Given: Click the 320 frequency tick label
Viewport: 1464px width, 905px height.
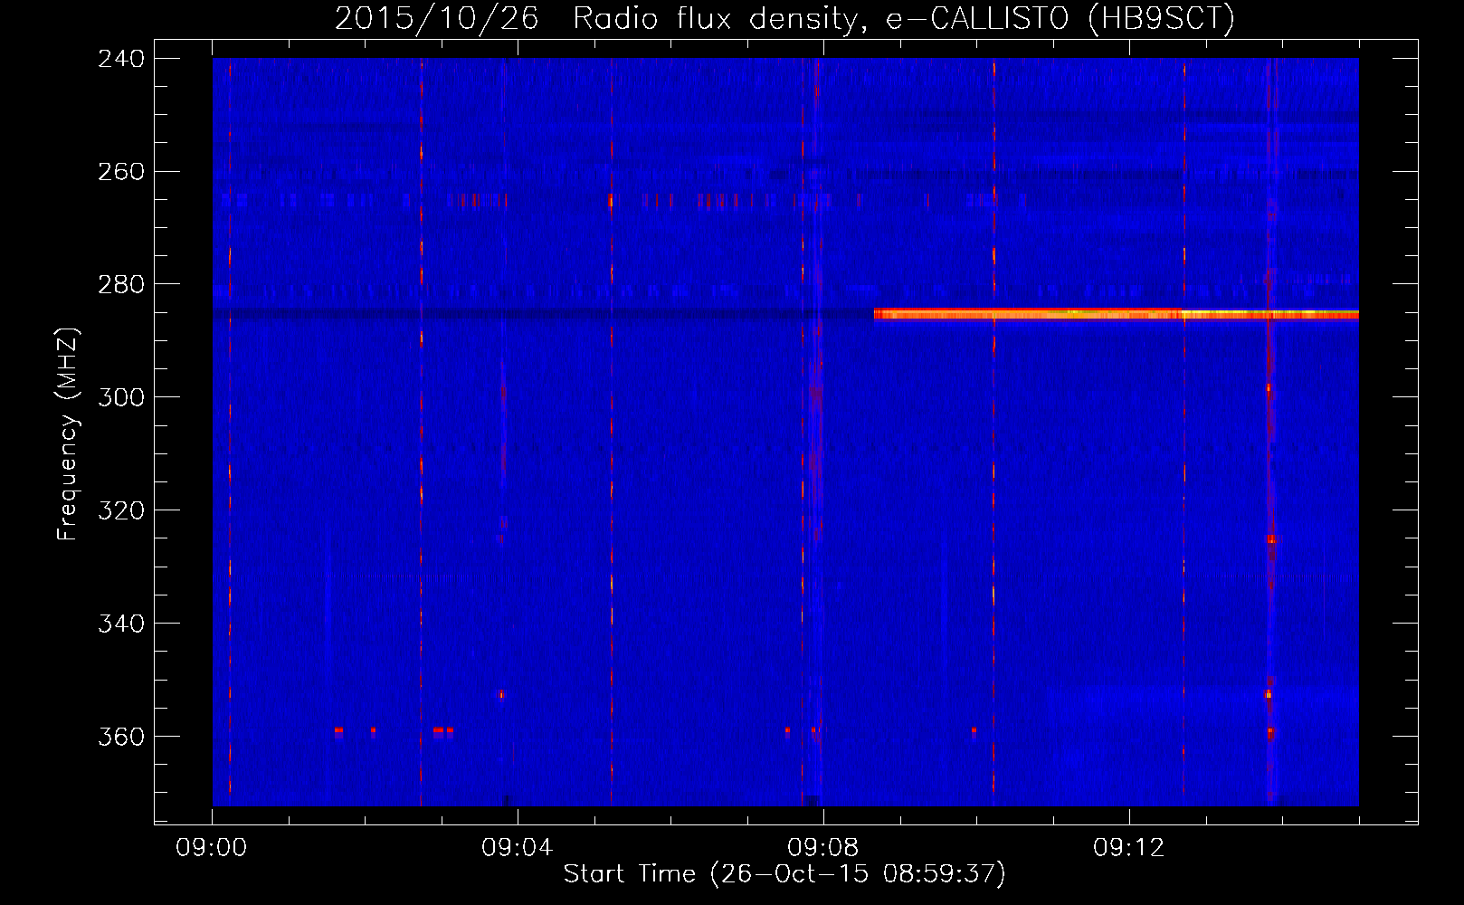Looking at the screenshot, I should [121, 510].
